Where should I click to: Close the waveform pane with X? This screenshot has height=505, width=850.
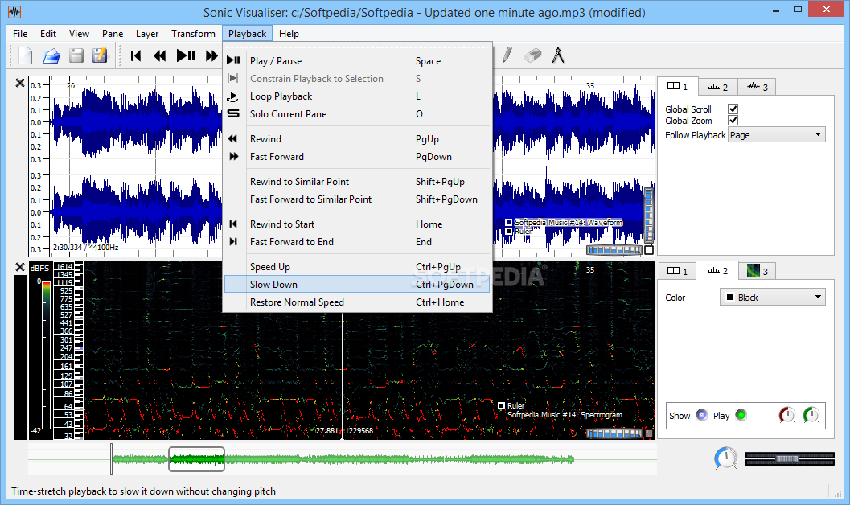pos(20,83)
